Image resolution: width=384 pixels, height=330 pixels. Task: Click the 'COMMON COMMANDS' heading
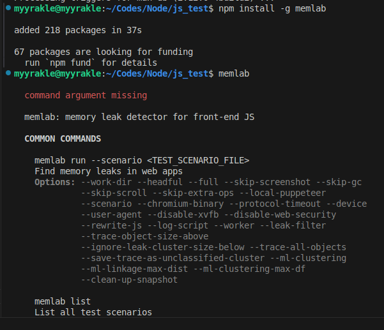pyautogui.click(x=63, y=139)
